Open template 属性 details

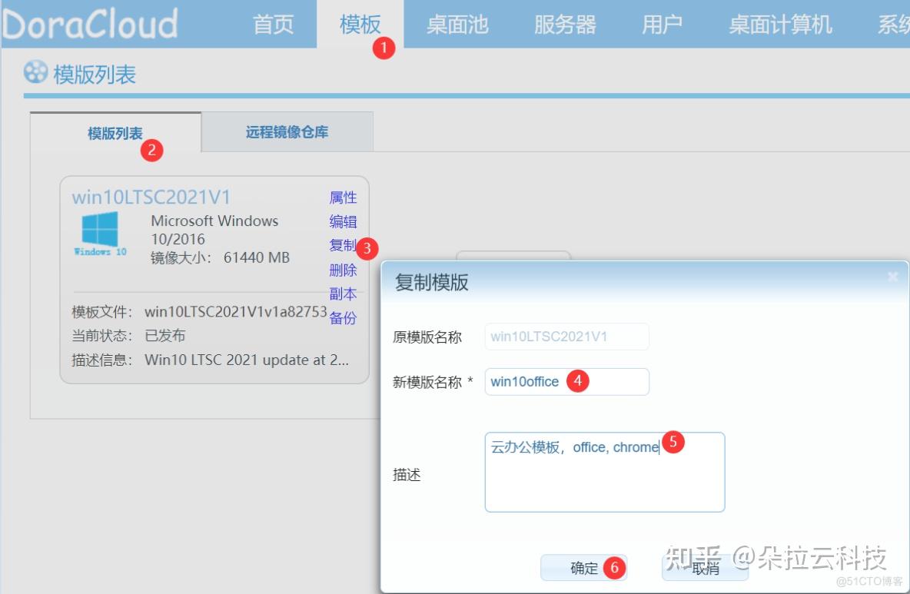[343, 197]
